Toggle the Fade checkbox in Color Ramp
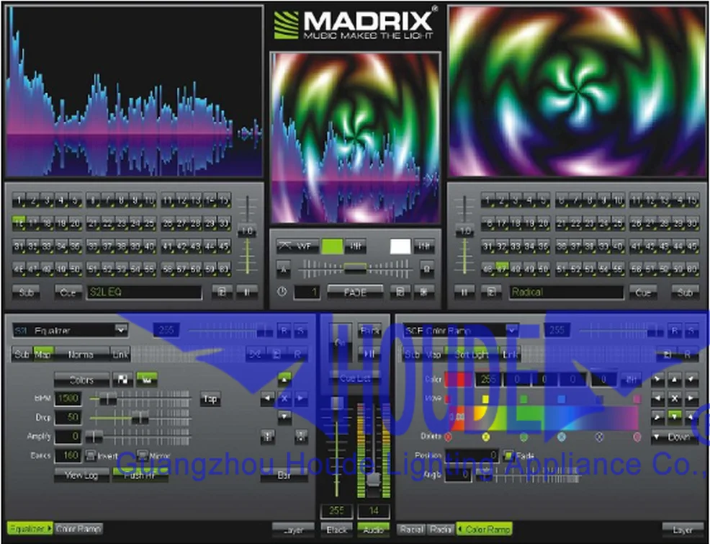710x544 pixels. 509,455
